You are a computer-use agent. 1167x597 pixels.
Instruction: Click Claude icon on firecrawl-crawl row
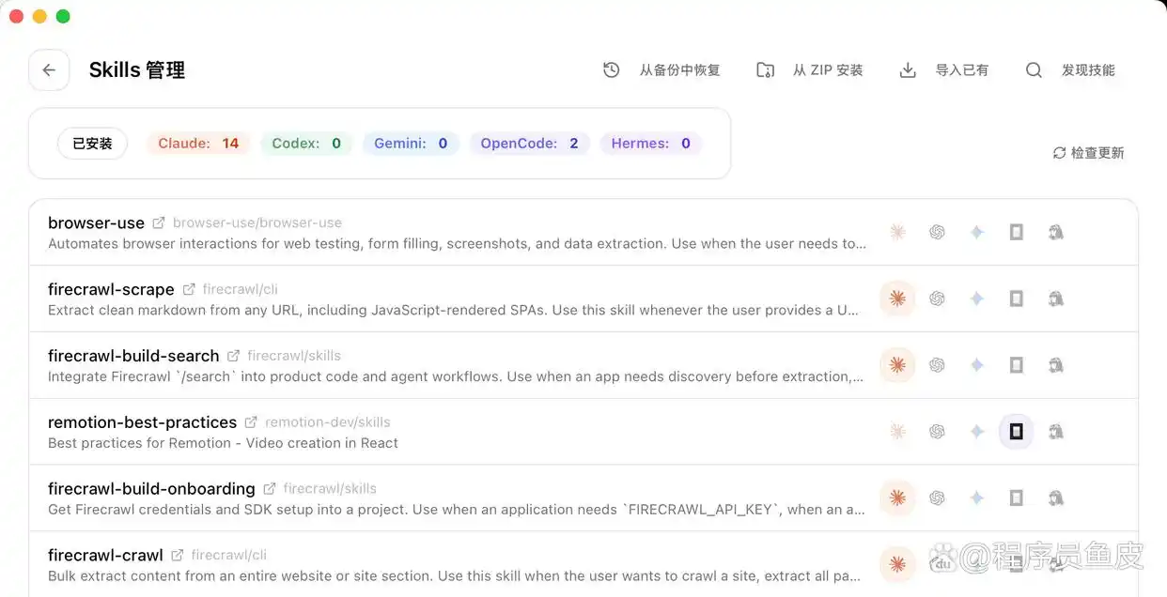click(897, 565)
